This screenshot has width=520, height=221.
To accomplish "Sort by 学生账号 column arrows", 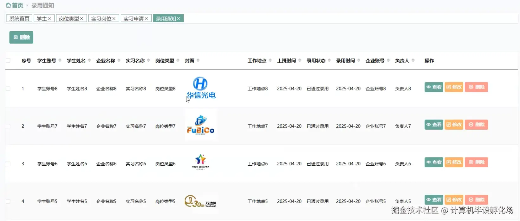I will click(60, 60).
